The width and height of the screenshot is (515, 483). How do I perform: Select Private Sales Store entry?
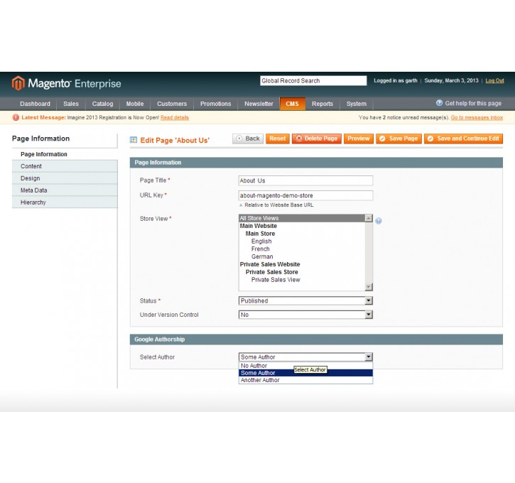coord(302,272)
